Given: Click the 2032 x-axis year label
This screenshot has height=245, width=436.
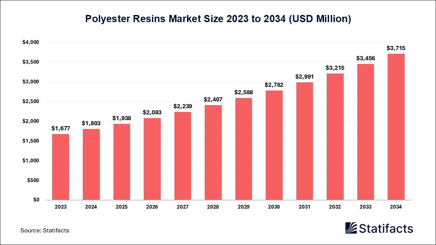Looking at the screenshot, I should click(x=335, y=207).
